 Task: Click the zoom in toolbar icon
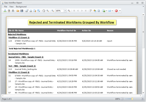click(69, 11)
